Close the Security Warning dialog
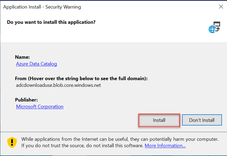 click(x=221, y=7)
